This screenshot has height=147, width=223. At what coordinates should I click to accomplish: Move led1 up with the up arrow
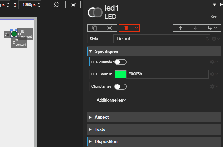click(x=180, y=28)
